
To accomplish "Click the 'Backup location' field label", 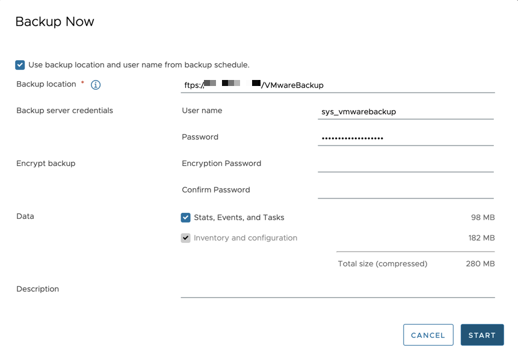I will pyautogui.click(x=46, y=84).
